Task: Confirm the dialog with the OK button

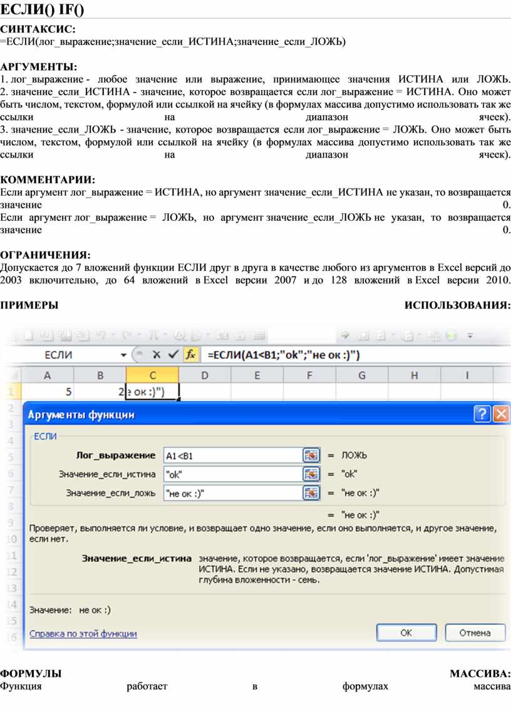Action: point(406,632)
